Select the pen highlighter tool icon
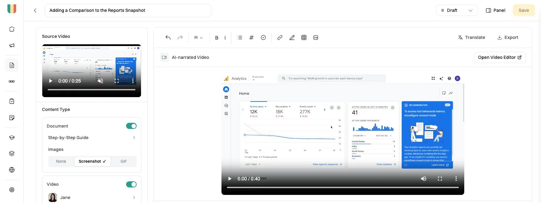This screenshot has height=203, width=541. (292, 38)
